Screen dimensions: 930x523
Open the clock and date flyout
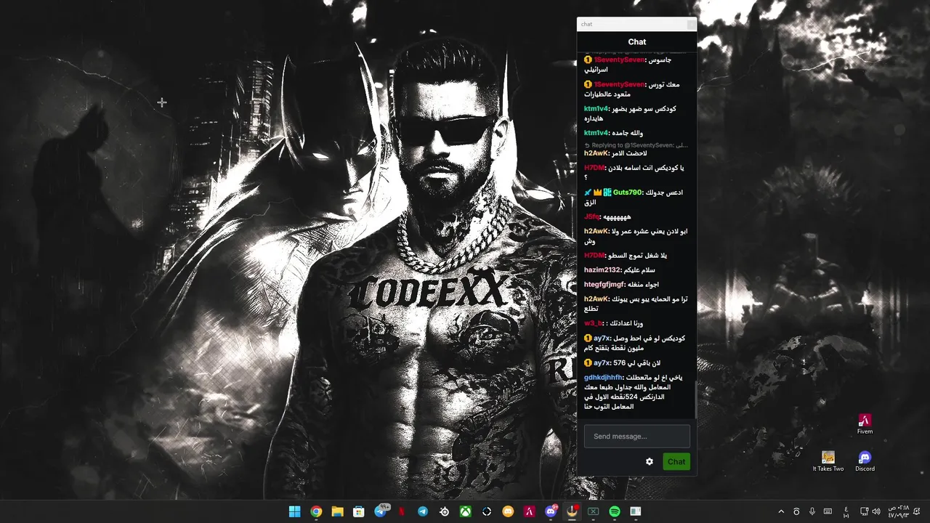898,511
